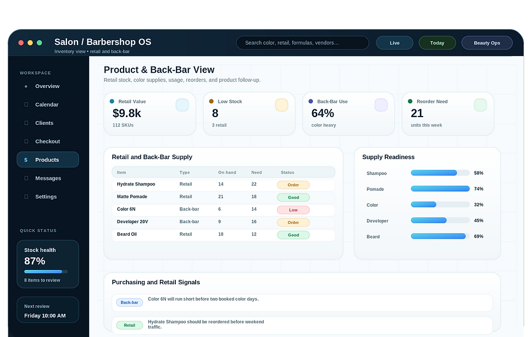Click the Pomade readiness progress bar

[440, 189]
